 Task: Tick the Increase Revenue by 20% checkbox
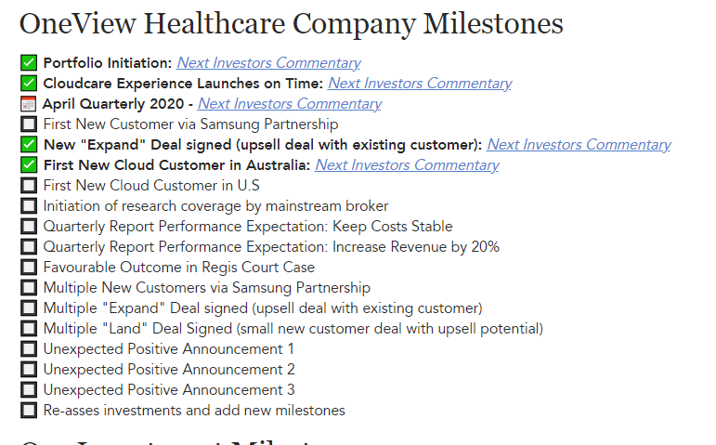tap(28, 247)
